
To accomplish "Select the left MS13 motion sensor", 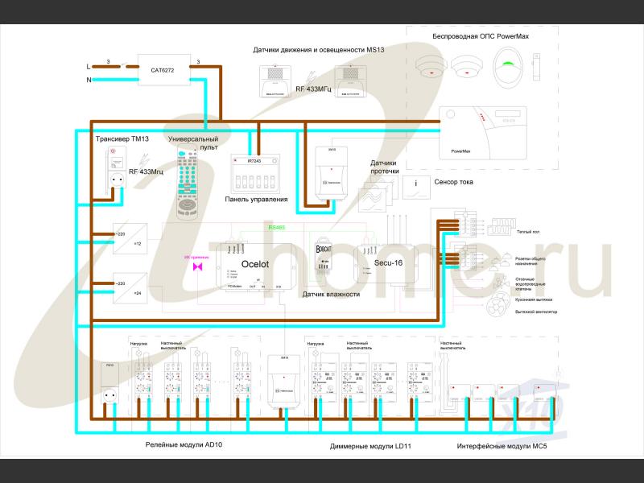I will (x=275, y=82).
